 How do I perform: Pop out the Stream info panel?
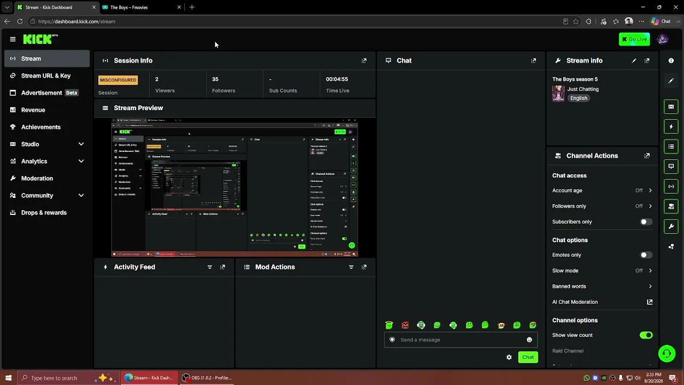tap(647, 60)
